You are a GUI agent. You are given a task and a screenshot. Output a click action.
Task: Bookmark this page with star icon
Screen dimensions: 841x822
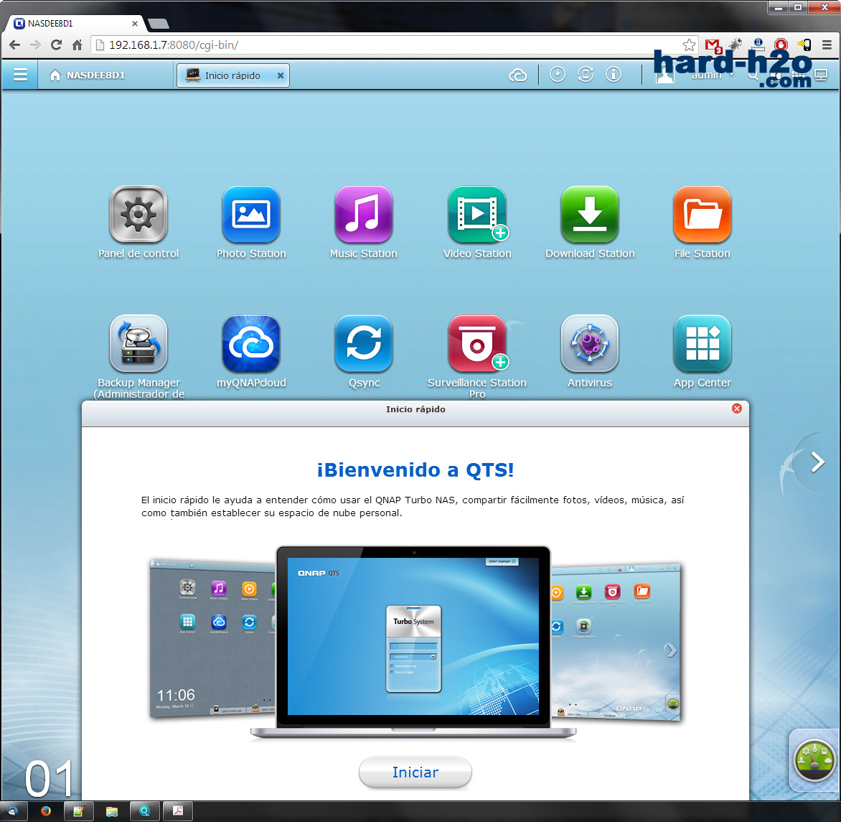pos(689,45)
